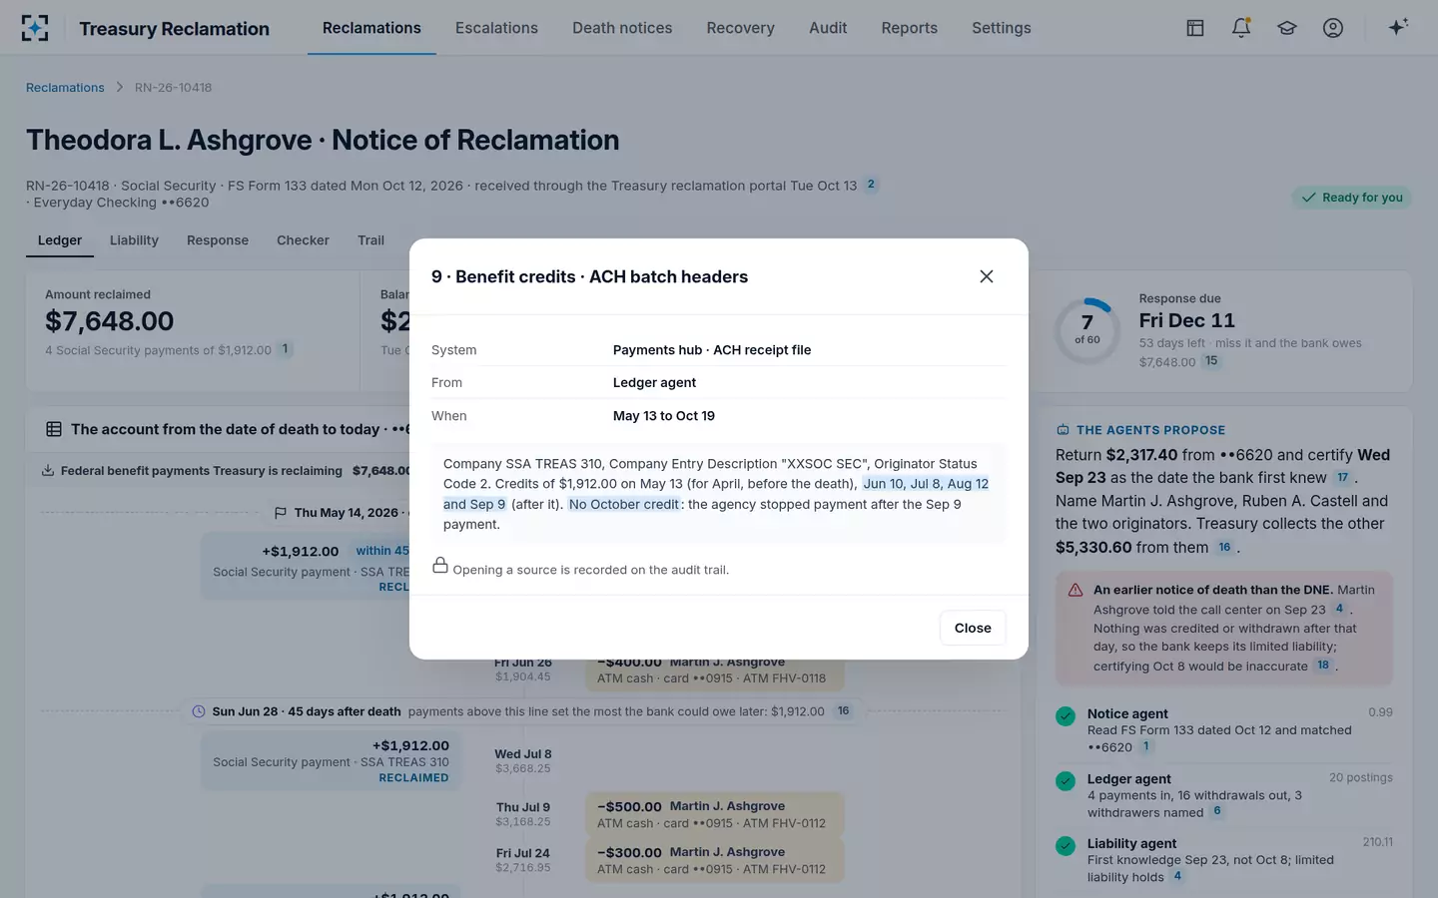Open source reference 16 after $5,330.60
Viewport: 1438px width, 898px height.
pos(1224,548)
